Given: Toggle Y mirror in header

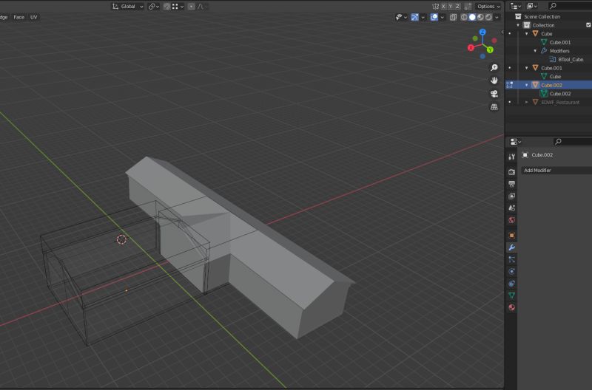Looking at the screenshot, I should pyautogui.click(x=451, y=7).
